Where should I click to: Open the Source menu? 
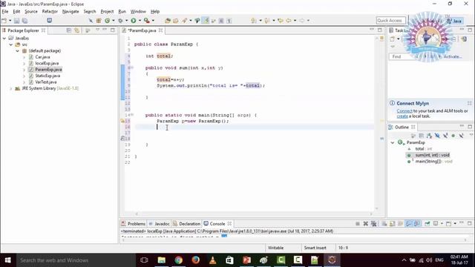click(x=31, y=12)
